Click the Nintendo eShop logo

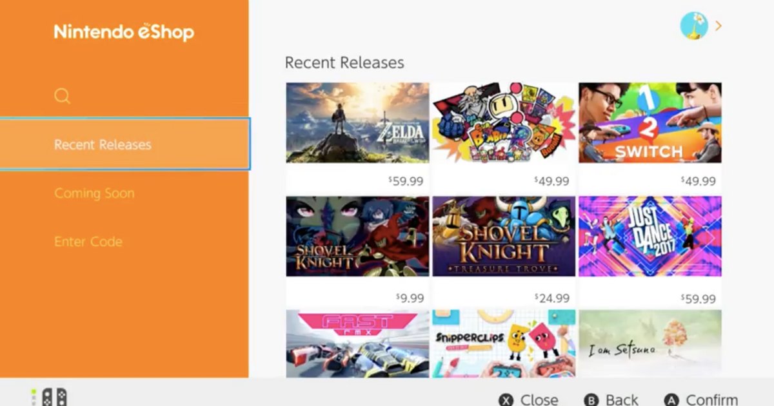point(124,32)
